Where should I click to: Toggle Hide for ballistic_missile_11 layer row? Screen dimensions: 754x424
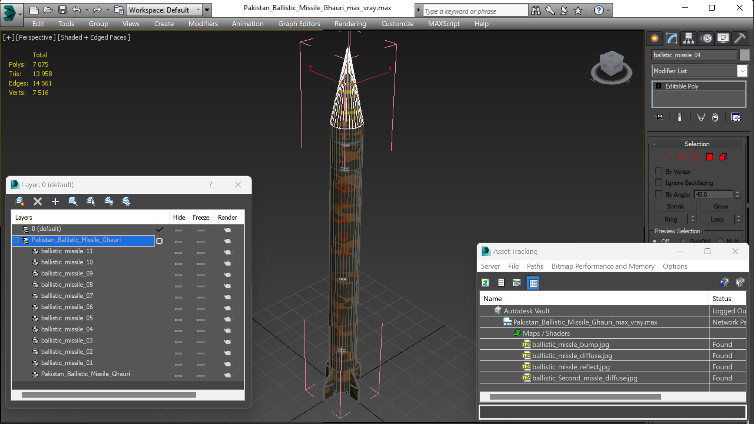(x=179, y=253)
